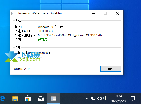The width and height of the screenshot is (141, 104).
Task: Open Microsoft Edge from taskbar
Action: pyautogui.click(x=3, y=99)
